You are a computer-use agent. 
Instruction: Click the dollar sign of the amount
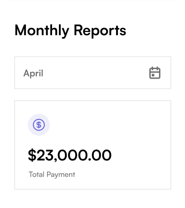pos(32,155)
